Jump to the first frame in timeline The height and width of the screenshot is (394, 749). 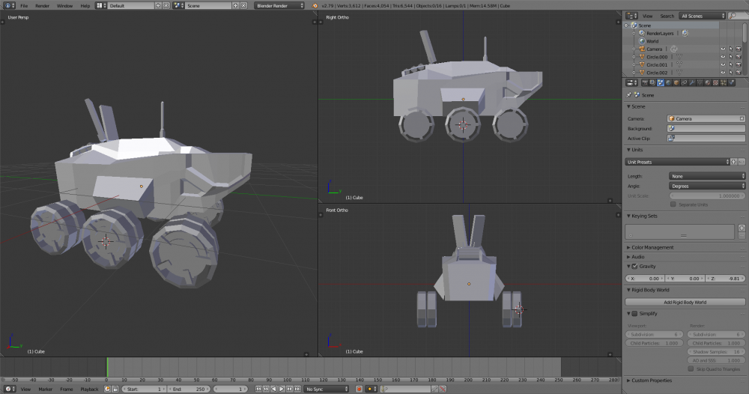[x=258, y=390]
